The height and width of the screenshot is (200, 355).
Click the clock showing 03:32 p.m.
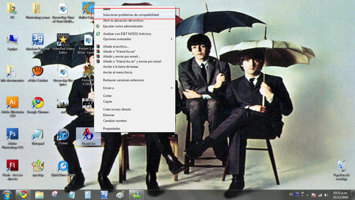[340, 195]
